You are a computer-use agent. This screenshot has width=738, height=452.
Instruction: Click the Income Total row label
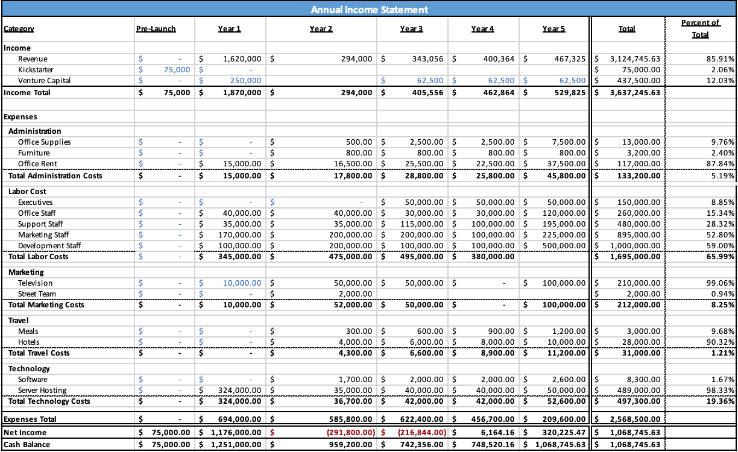coord(27,93)
